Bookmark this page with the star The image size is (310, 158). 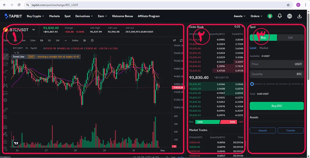288,5
